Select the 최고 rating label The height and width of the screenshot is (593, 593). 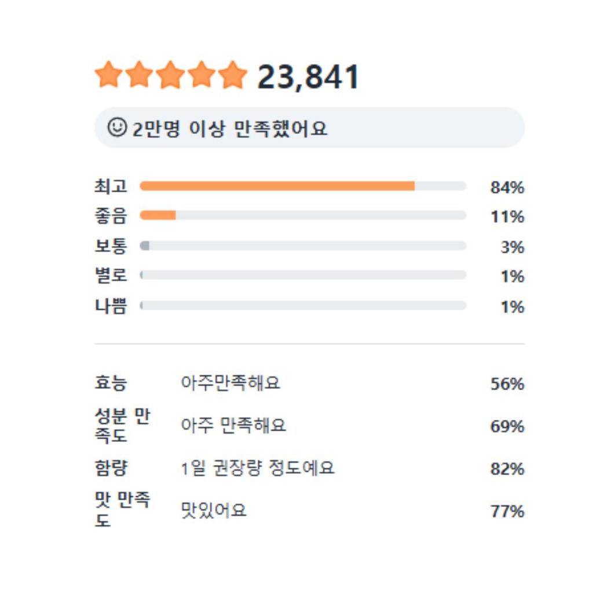[110, 186]
